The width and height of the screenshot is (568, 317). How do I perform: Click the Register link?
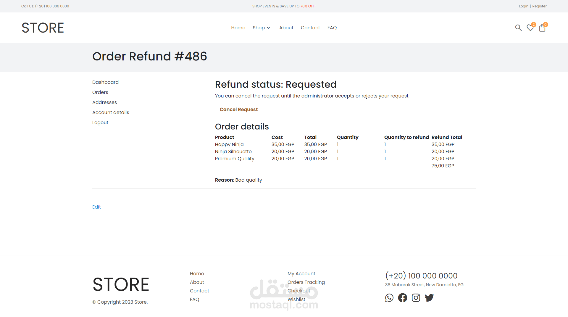pos(539,6)
